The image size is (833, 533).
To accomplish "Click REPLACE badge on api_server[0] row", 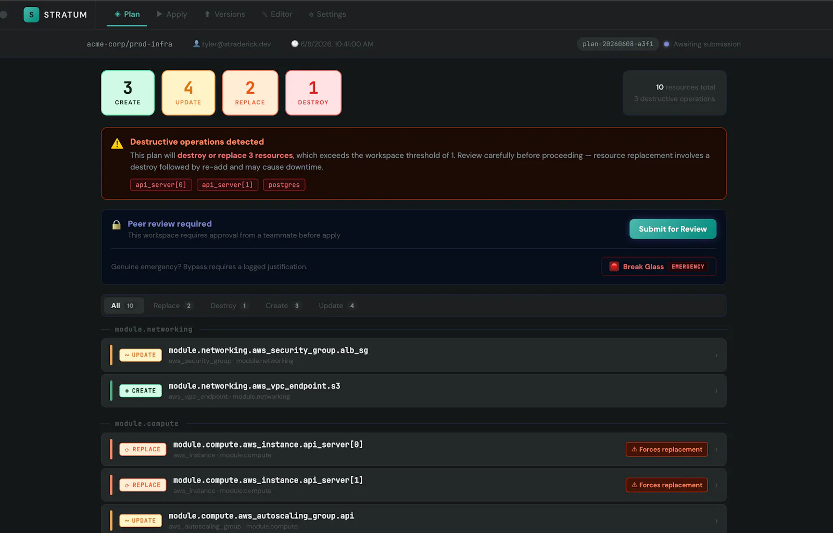I will point(143,449).
